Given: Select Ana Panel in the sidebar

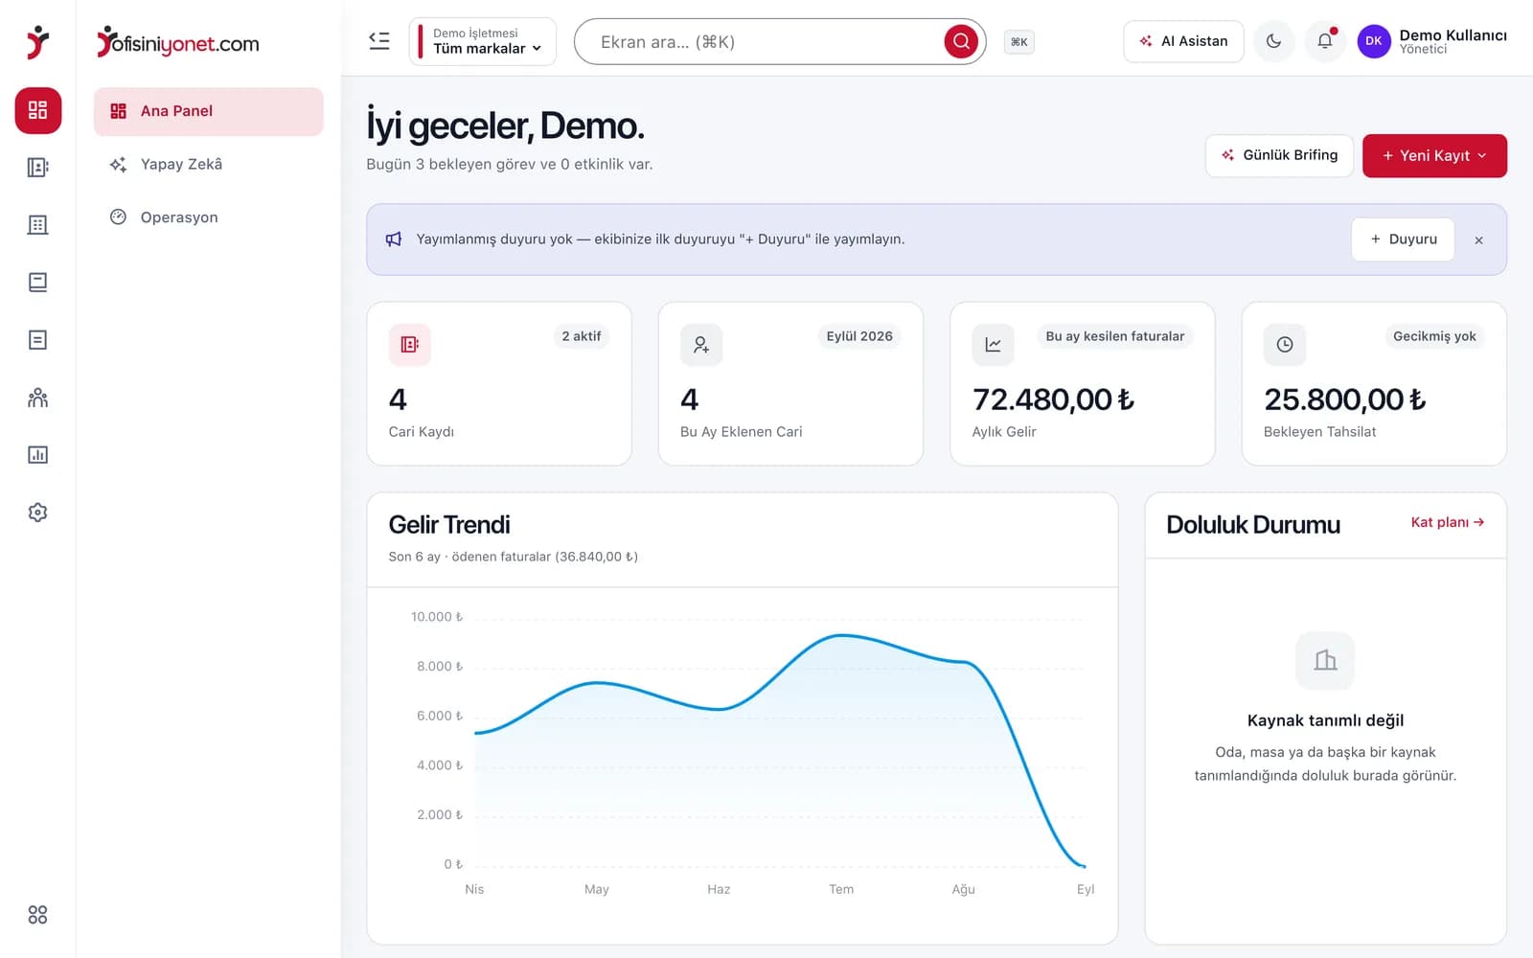Looking at the screenshot, I should [x=209, y=111].
